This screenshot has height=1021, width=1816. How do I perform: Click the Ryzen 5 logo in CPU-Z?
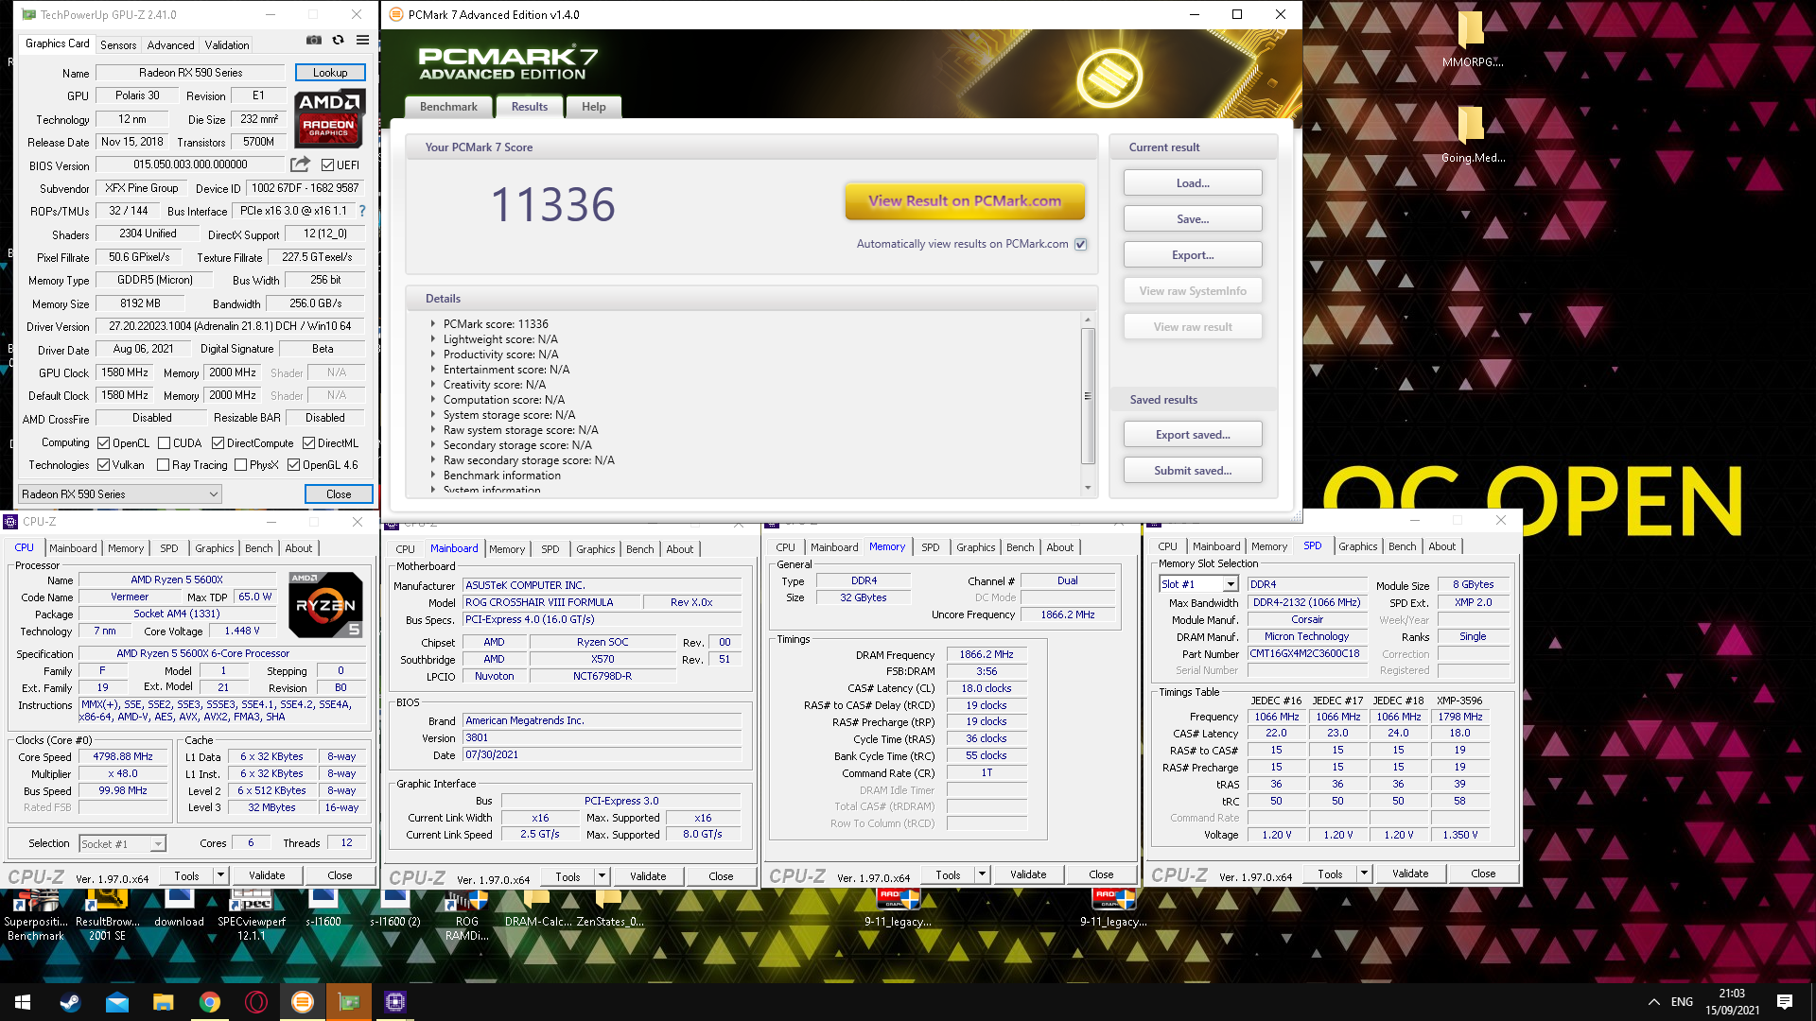[325, 605]
